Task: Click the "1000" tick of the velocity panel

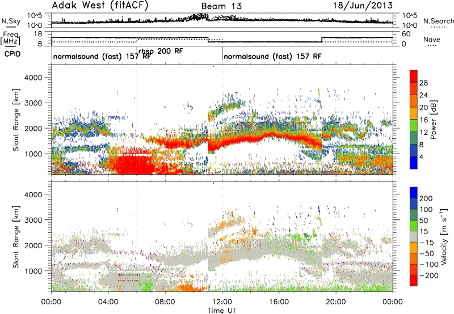Action: click(x=33, y=271)
